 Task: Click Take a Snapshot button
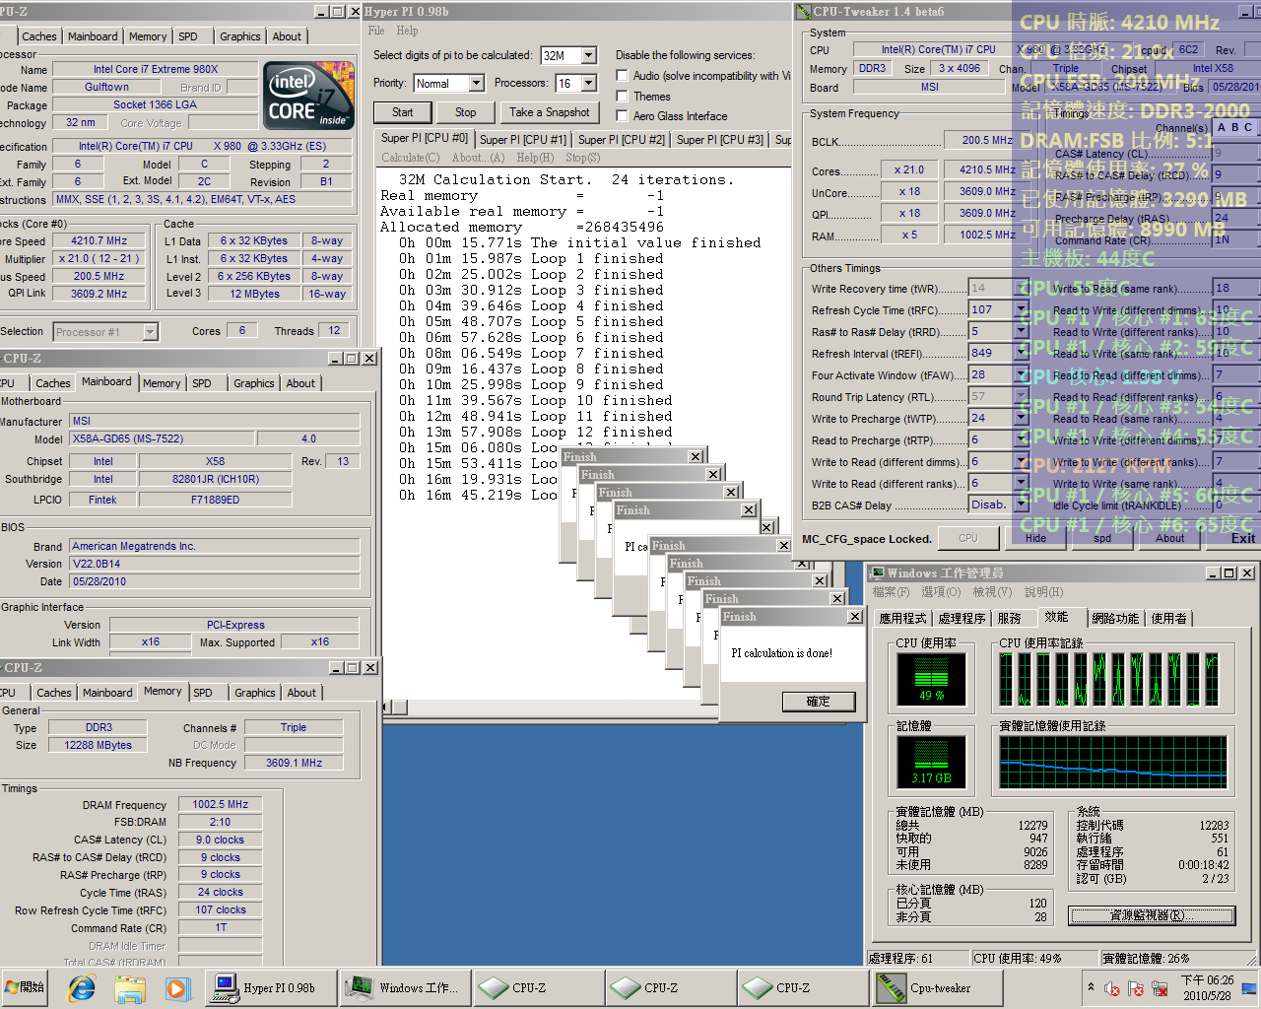[550, 112]
